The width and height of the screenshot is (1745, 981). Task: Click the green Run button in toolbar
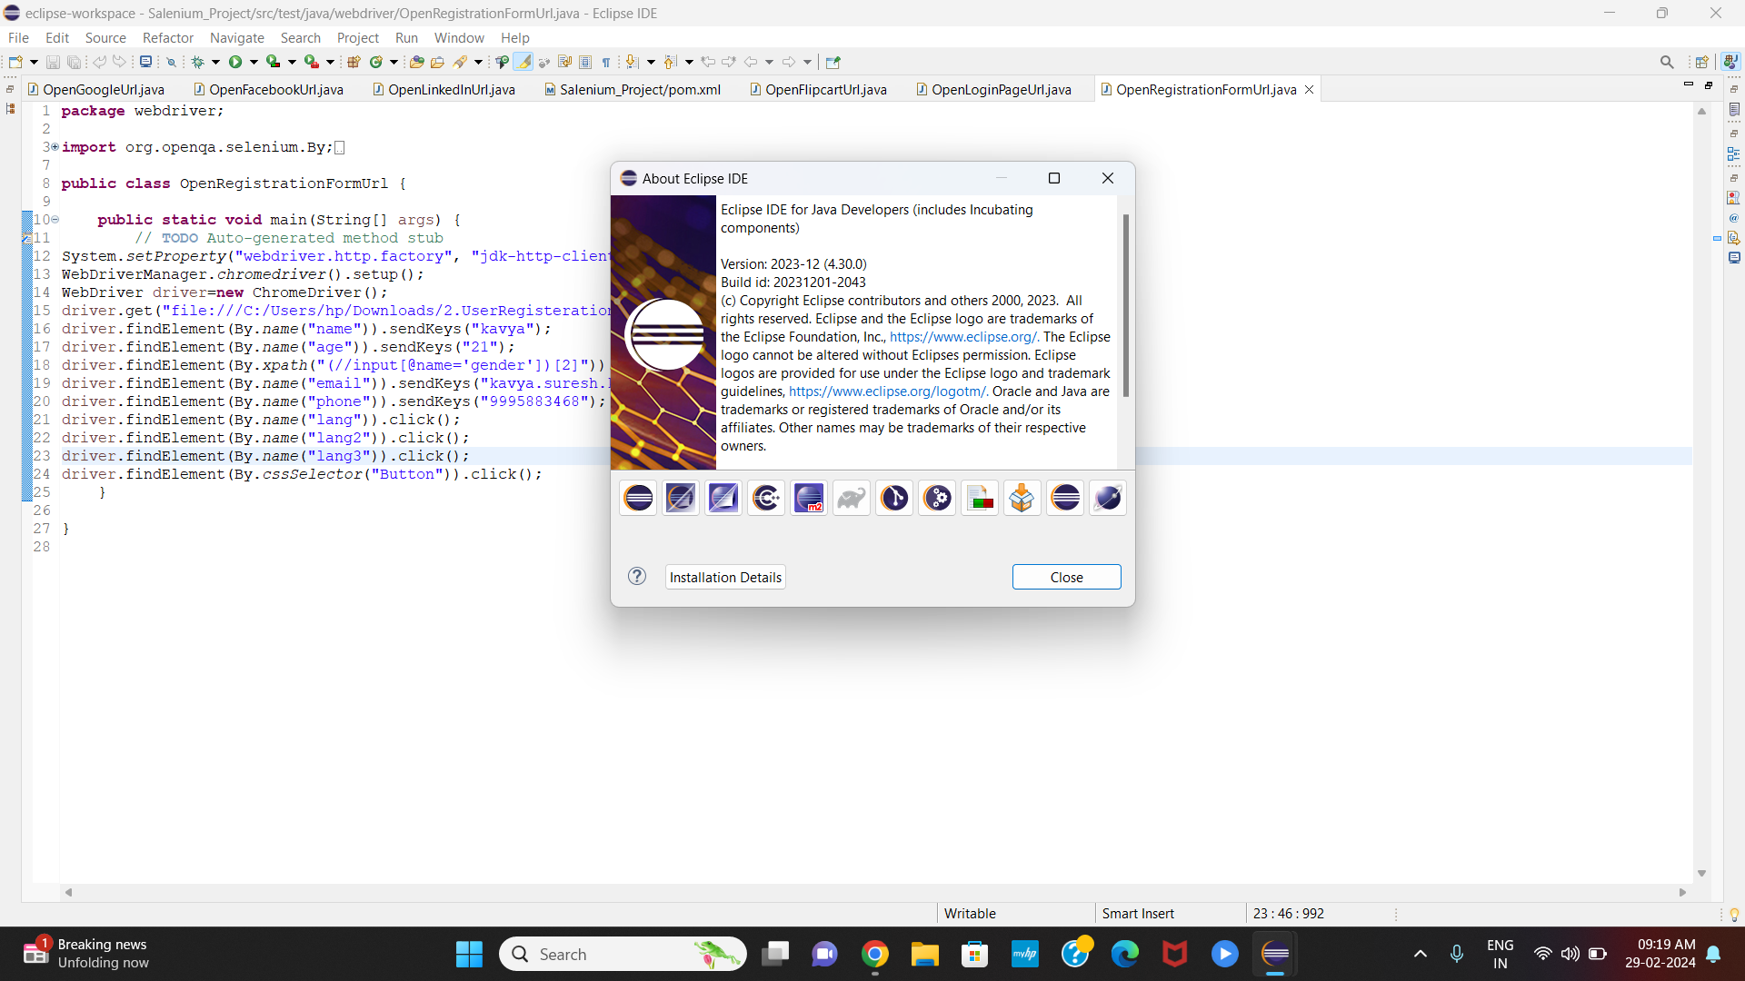(235, 62)
